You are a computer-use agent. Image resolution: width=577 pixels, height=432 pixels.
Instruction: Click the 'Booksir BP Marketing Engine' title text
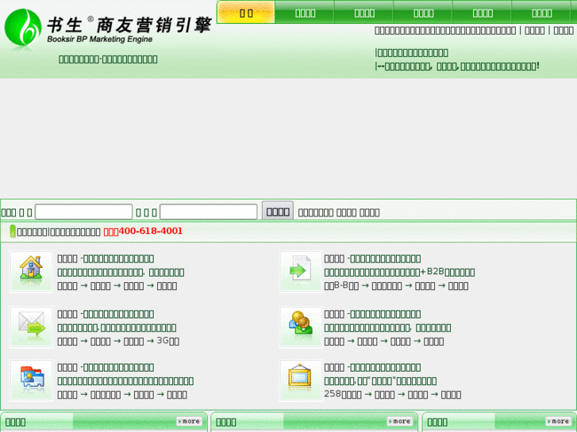click(x=100, y=39)
